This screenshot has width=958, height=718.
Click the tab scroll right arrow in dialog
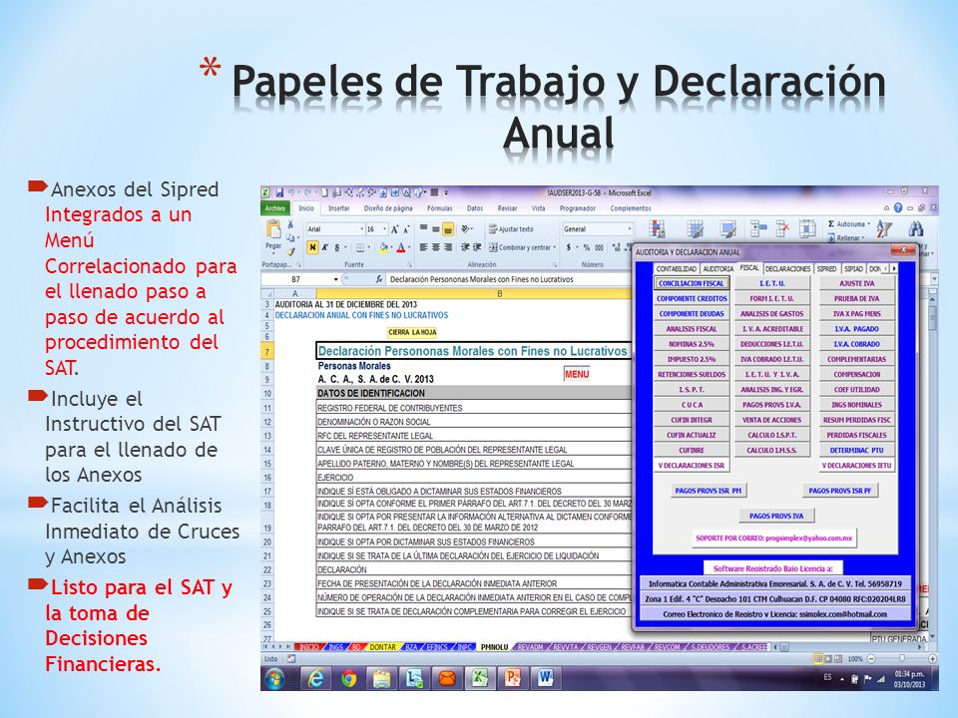tap(894, 268)
